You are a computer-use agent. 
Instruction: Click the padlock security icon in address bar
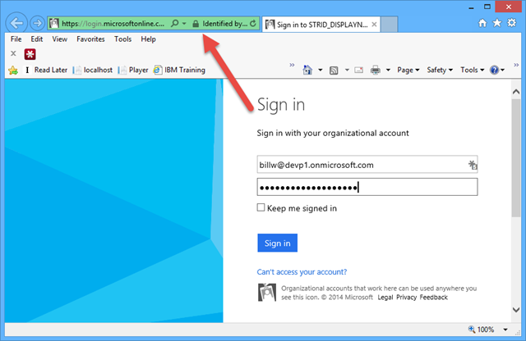point(196,24)
